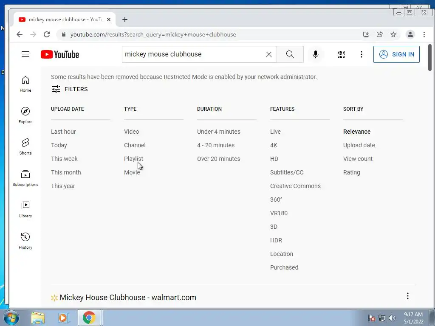
Task: Clear the search box with the X
Action: (268, 54)
